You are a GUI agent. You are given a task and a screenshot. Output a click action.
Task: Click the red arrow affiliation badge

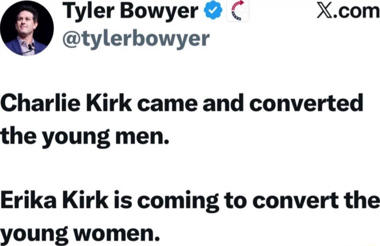click(240, 12)
